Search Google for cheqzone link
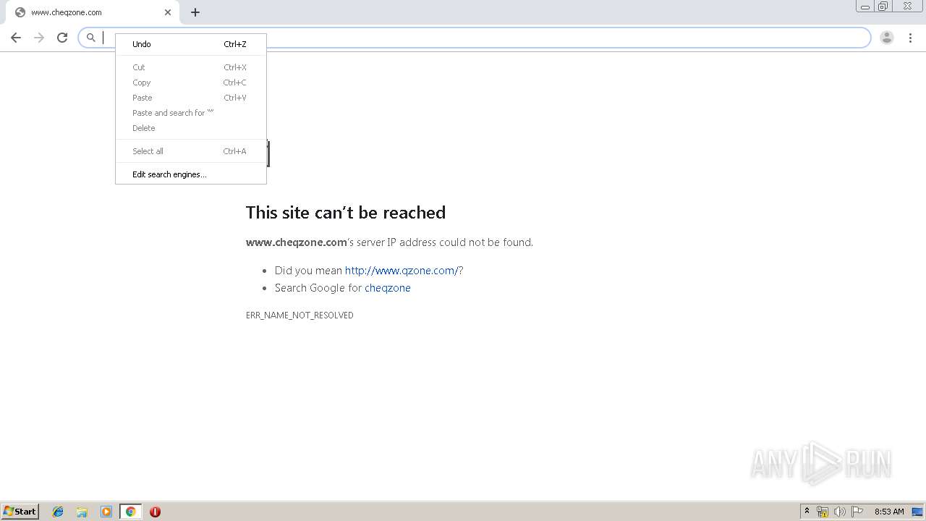Viewport: 926px width, 521px height. [x=388, y=288]
